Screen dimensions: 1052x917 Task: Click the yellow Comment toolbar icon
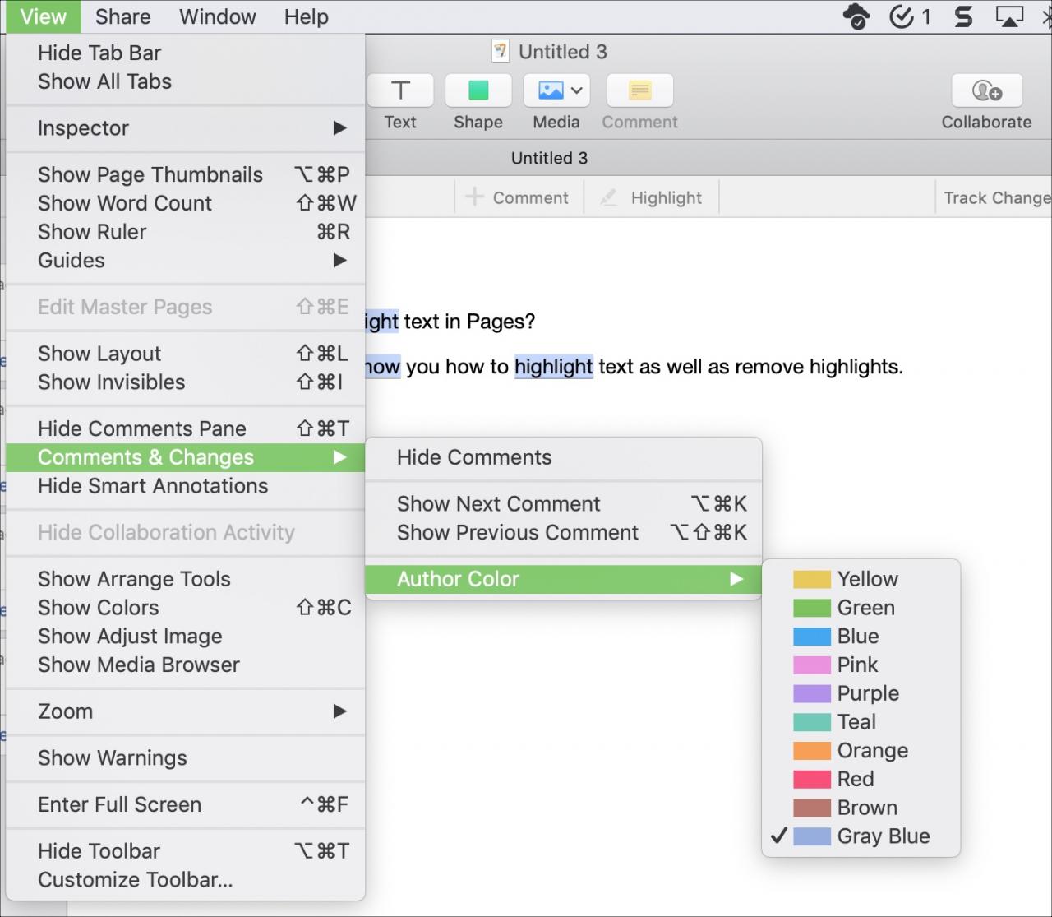[x=639, y=90]
